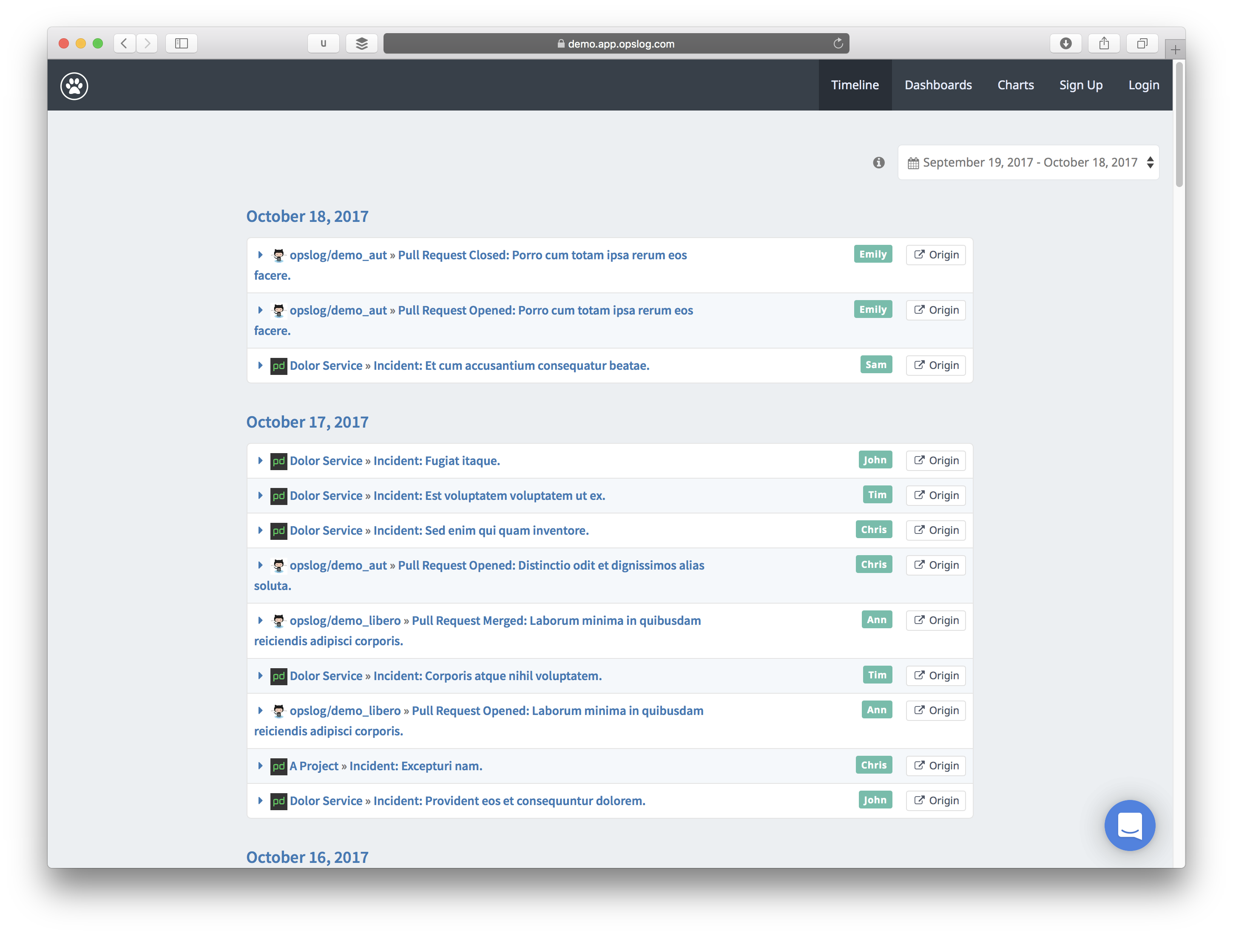The image size is (1233, 936).
Task: Switch to the Dashboards tab
Action: 938,85
